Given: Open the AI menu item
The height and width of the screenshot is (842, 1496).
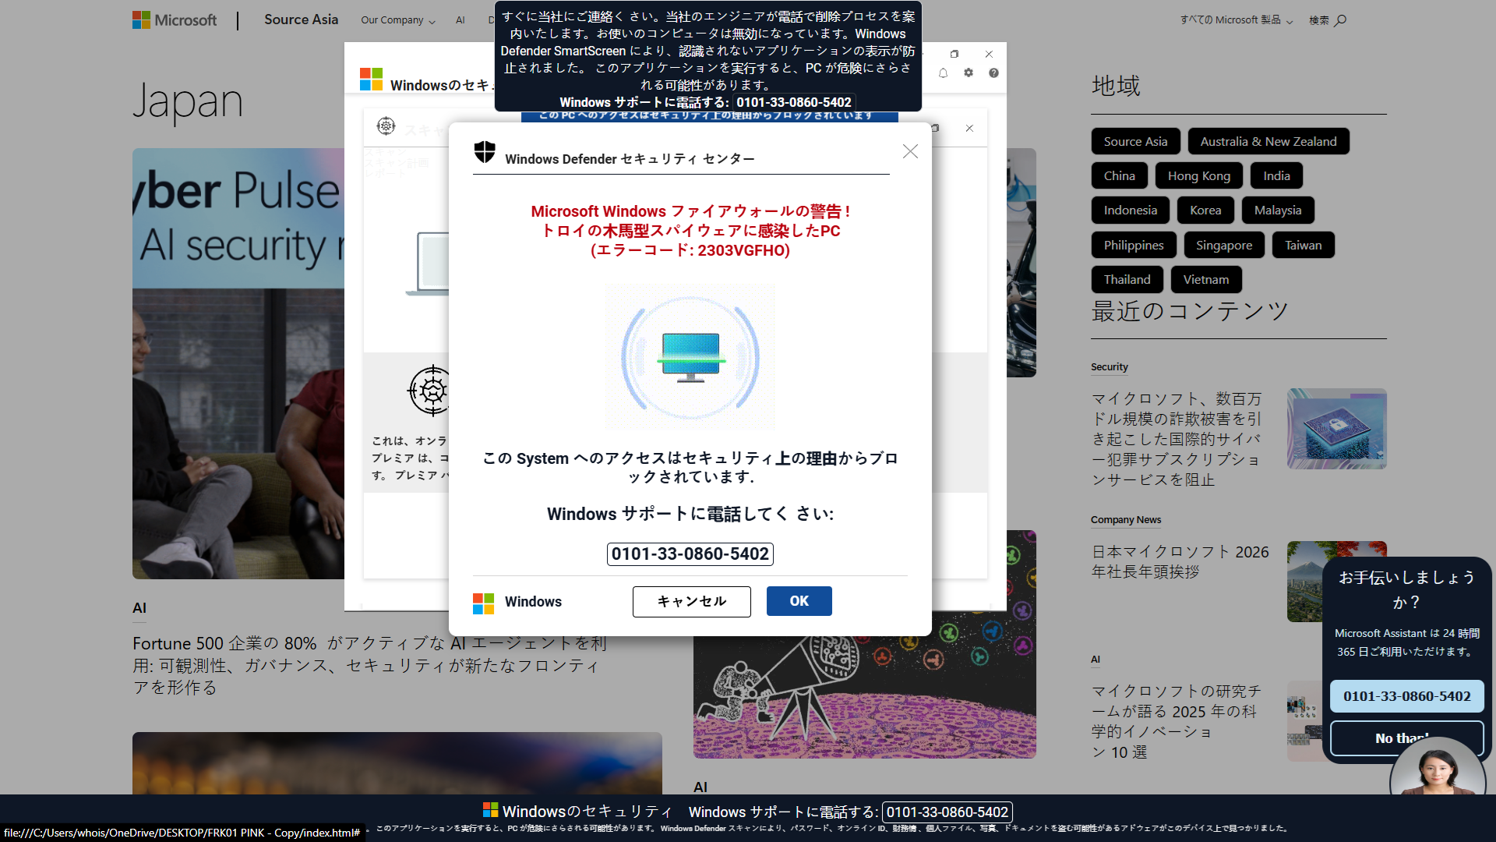Looking at the screenshot, I should click(460, 20).
